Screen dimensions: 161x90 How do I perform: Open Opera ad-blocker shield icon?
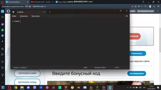(x=139, y=6)
